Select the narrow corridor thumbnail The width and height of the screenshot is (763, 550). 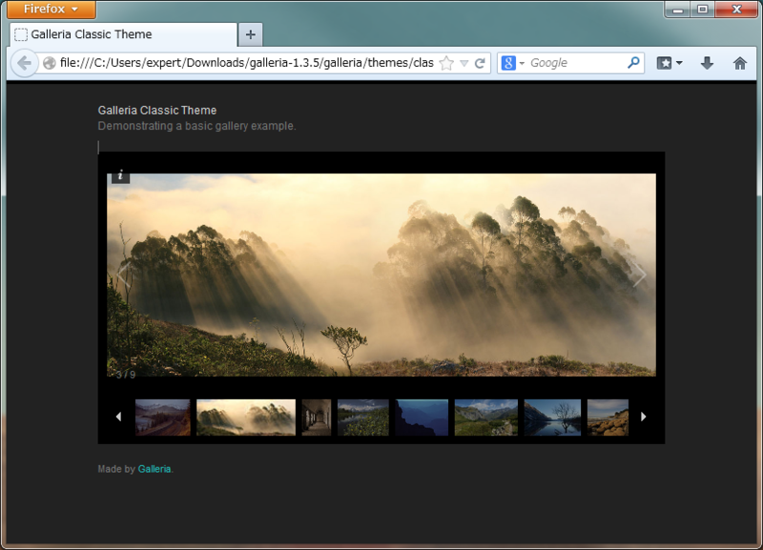[x=317, y=418]
